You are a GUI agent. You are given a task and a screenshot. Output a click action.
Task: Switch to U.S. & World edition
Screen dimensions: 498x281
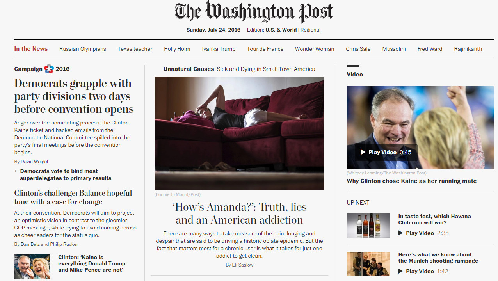click(281, 30)
